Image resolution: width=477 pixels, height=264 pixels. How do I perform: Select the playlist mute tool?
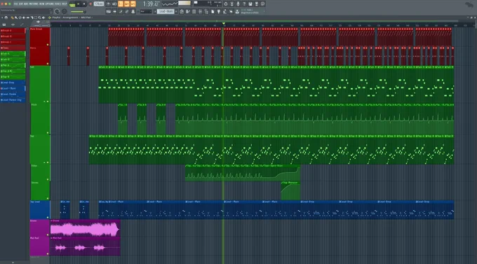click(24, 18)
